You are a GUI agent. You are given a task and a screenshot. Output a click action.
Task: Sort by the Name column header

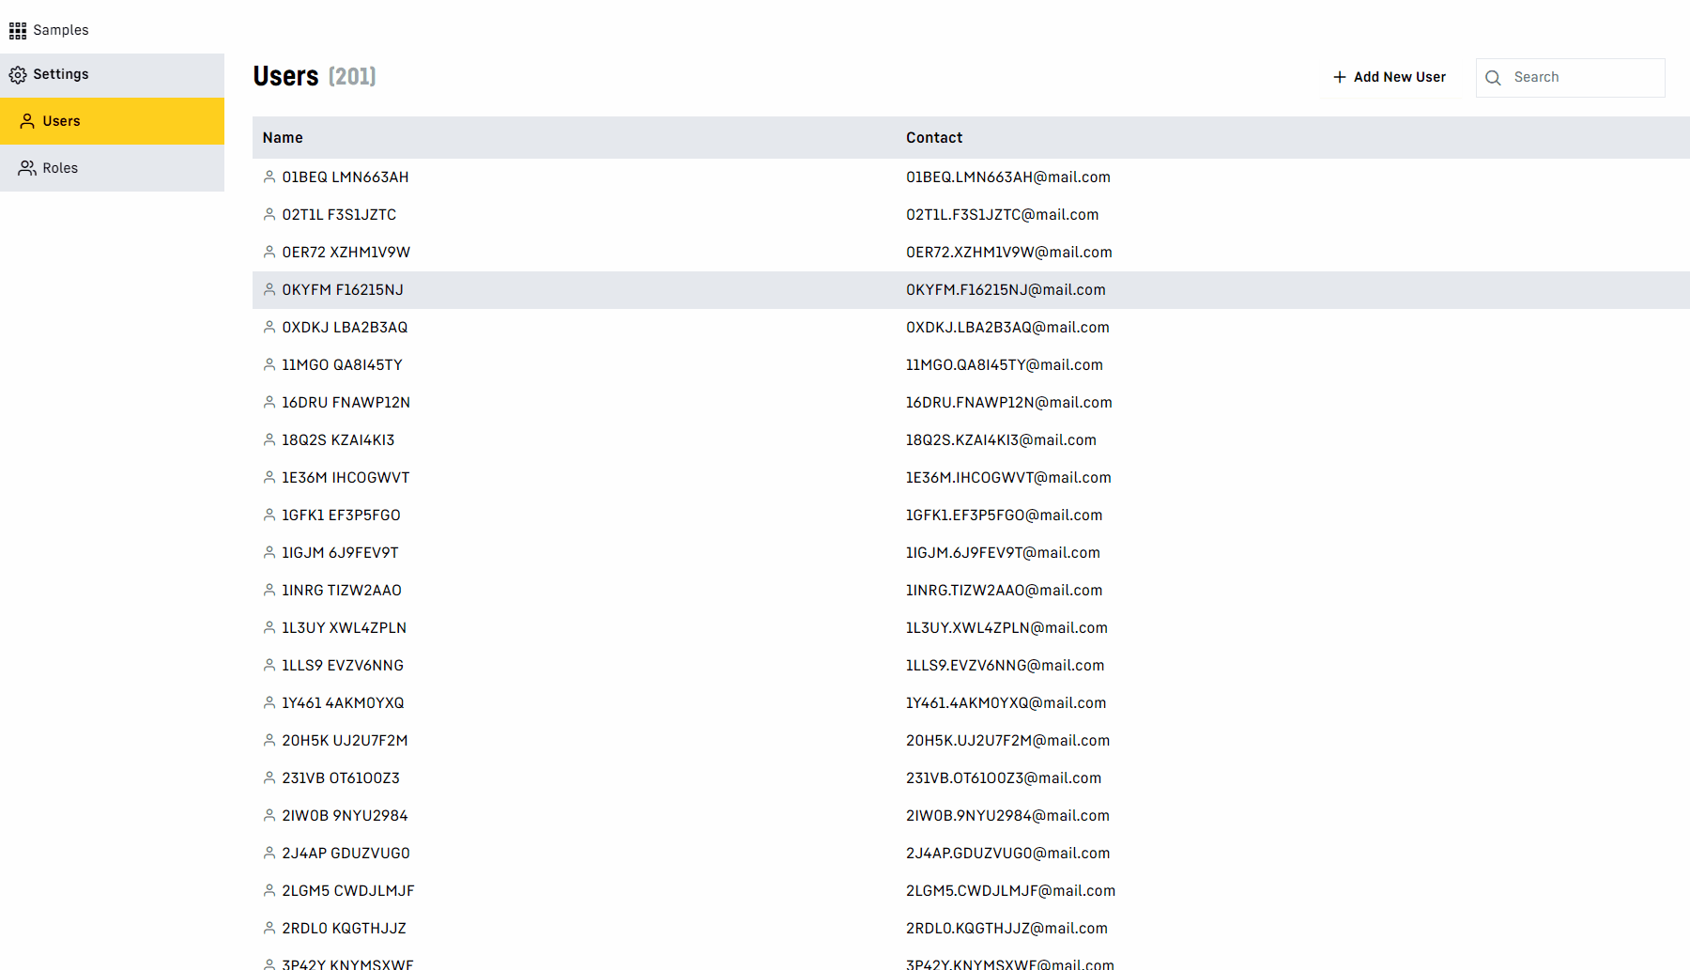tap(283, 138)
